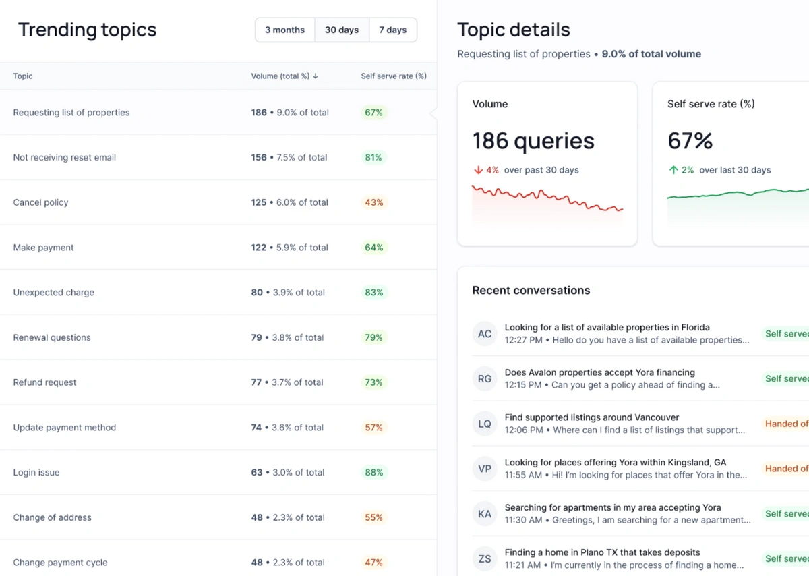809x576 pixels.
Task: Open conversation about home in Plano TX
Action: click(624, 558)
